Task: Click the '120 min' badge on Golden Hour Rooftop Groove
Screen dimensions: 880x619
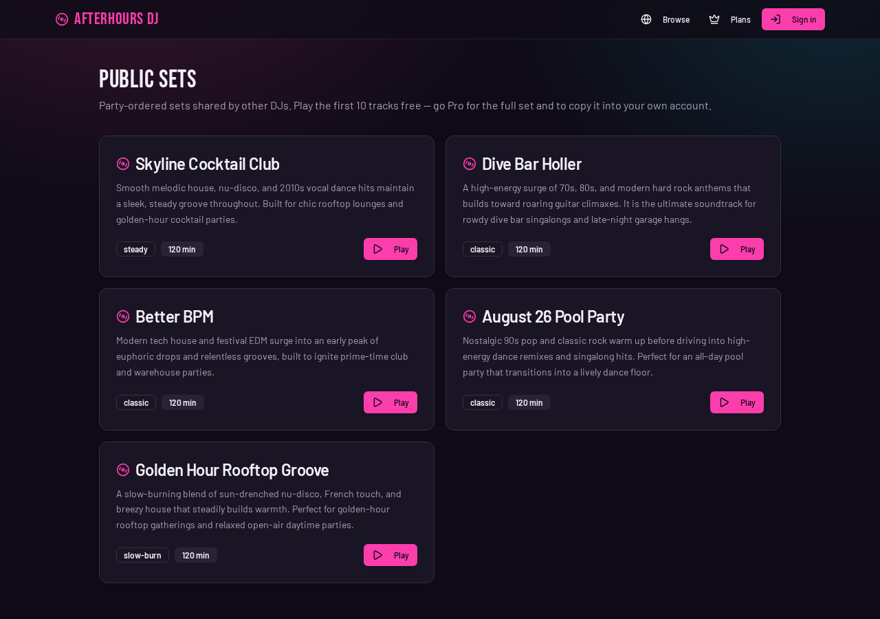Action: [x=196, y=555]
